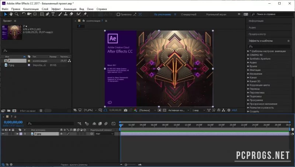Toggle Frame Blending enable switch in timeline
Viewport: 295px width, 167px height.
100,124
